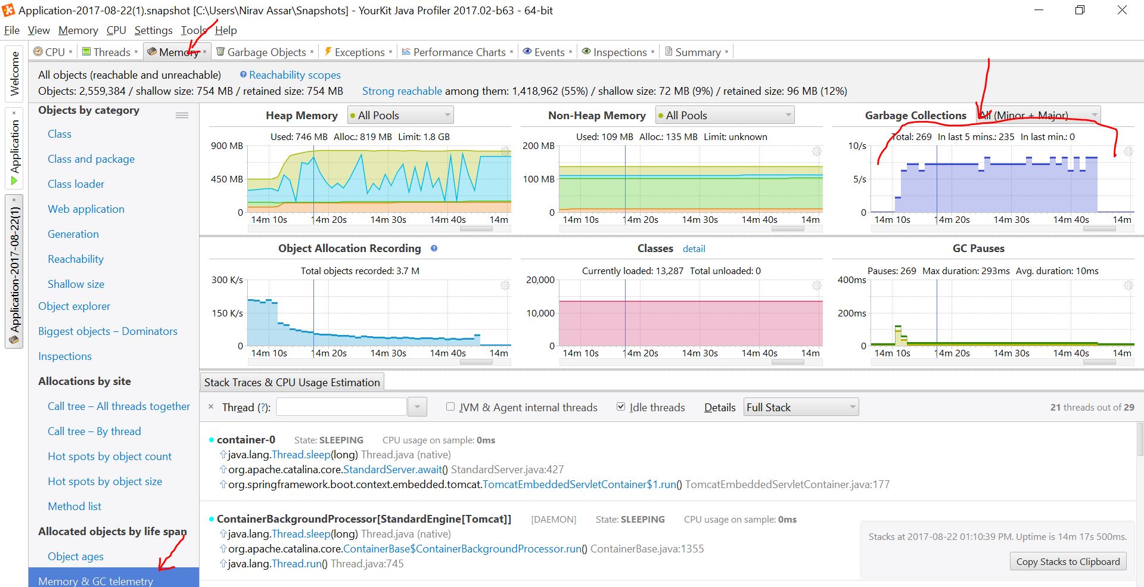Viewport: 1144px width, 587px height.
Task: Uncheck the Idle threads checkbox
Action: click(621, 406)
